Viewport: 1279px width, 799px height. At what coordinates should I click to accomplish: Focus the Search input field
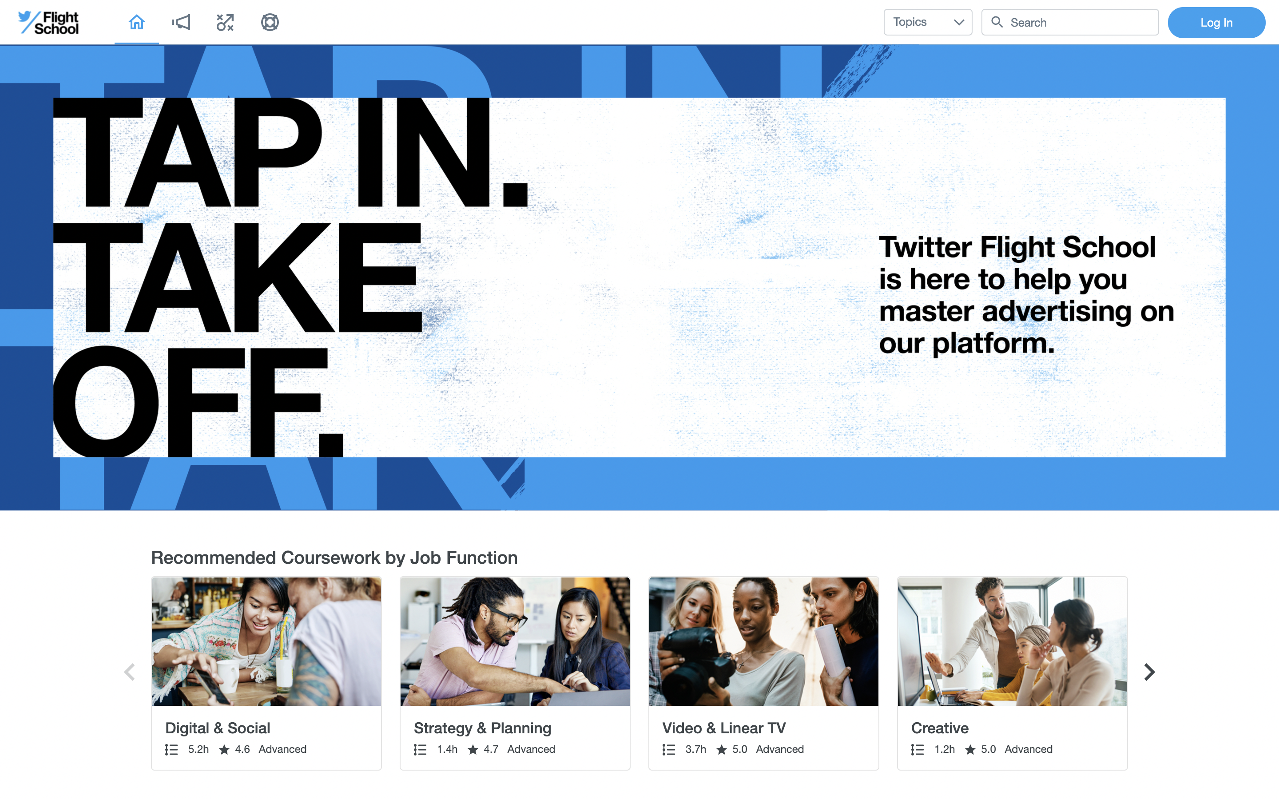[1070, 22]
